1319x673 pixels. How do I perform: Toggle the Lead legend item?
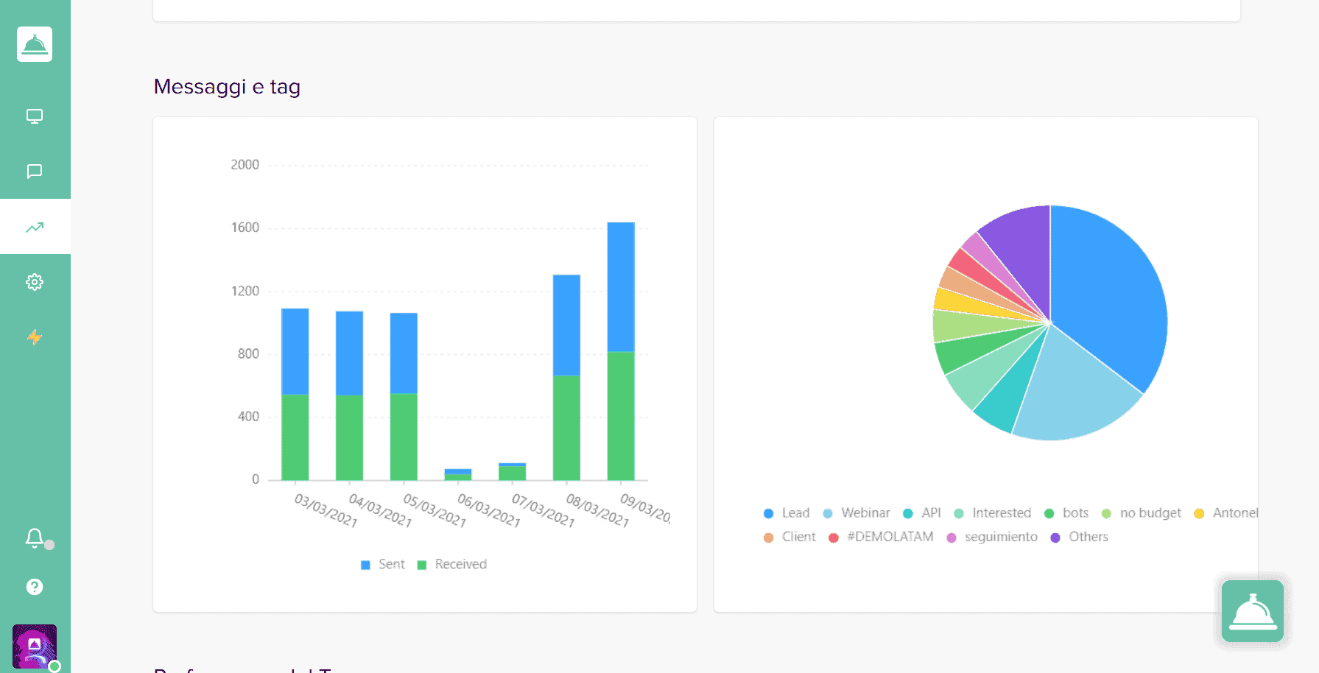point(787,513)
